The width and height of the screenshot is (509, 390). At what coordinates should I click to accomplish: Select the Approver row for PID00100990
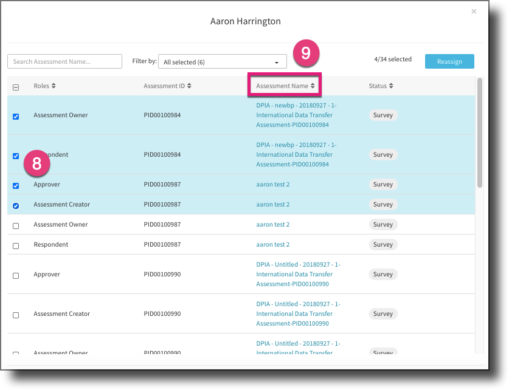pos(15,275)
